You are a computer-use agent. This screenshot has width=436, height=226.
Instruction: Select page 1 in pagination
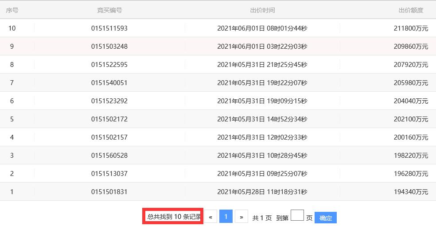(226, 216)
